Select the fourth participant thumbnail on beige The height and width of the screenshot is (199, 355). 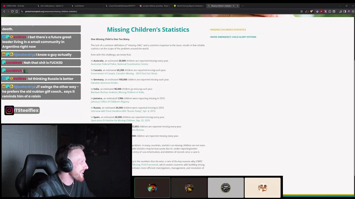[x=262, y=188]
